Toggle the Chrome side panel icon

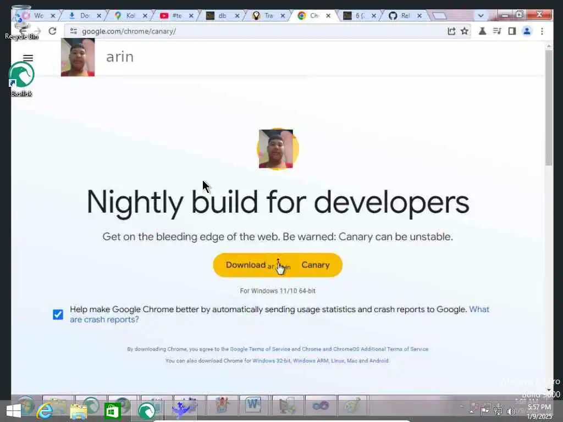pyautogui.click(x=512, y=31)
